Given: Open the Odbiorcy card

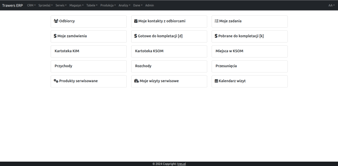Looking at the screenshot, I should coord(88,21).
